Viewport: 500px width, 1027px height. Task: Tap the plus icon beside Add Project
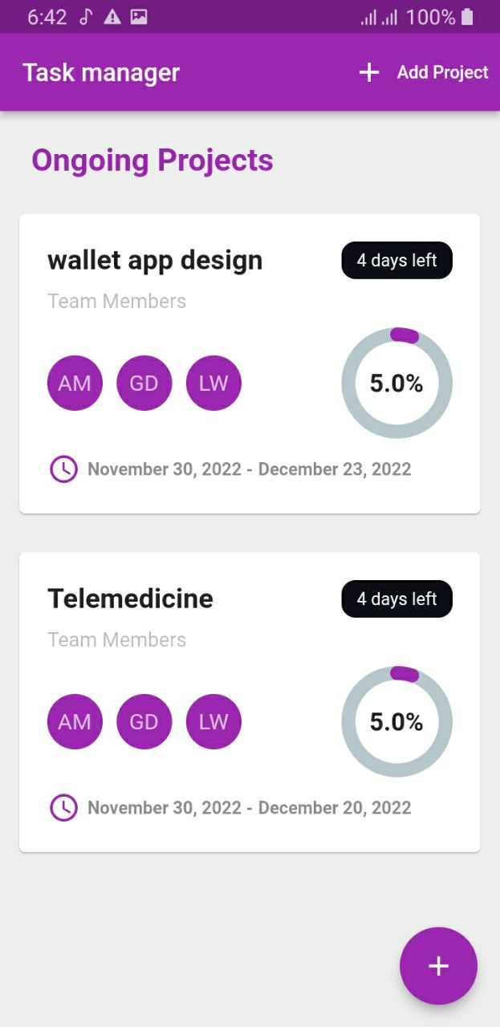coord(368,72)
